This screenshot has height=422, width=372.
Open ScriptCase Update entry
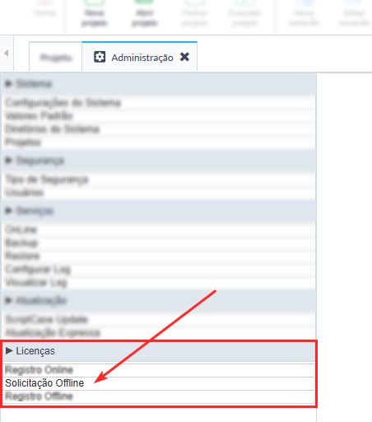pyautogui.click(x=46, y=320)
